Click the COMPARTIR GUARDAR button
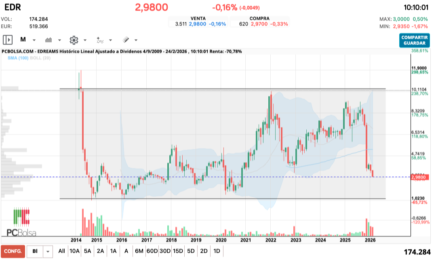This screenshot has width=436, height=260. (414, 40)
